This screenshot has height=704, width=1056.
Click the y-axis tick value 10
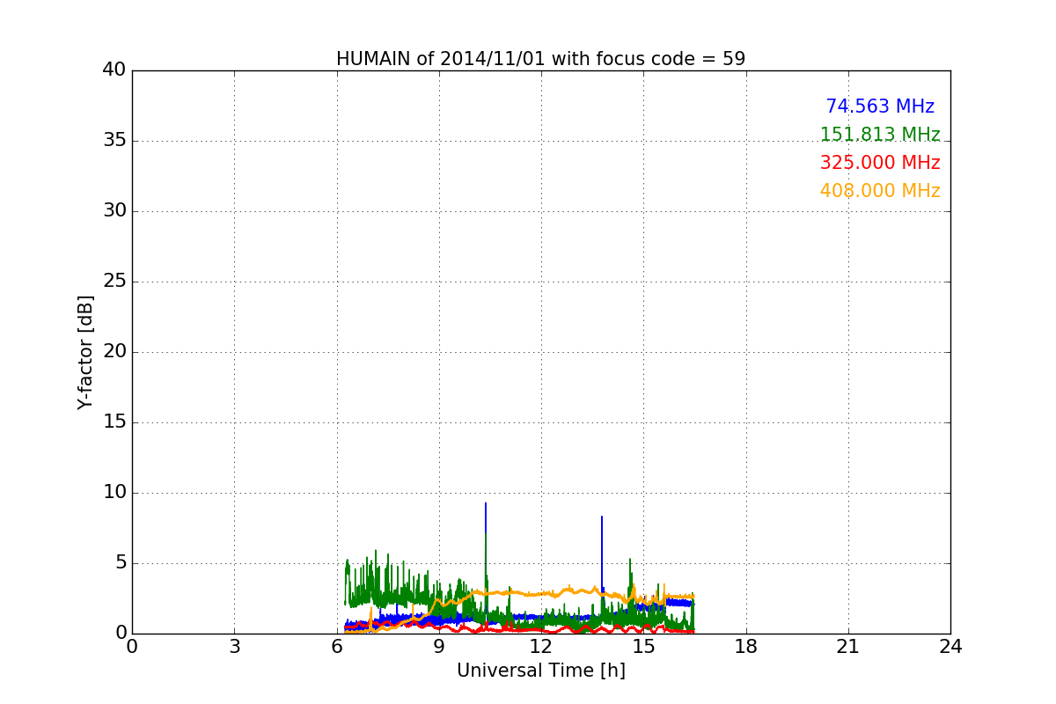[114, 493]
